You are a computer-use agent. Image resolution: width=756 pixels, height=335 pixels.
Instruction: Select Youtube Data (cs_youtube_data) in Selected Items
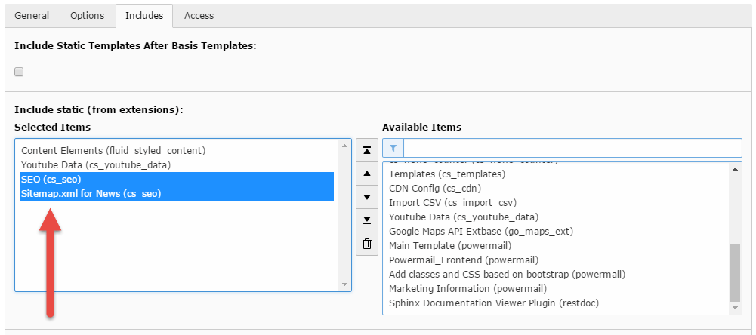(96, 165)
